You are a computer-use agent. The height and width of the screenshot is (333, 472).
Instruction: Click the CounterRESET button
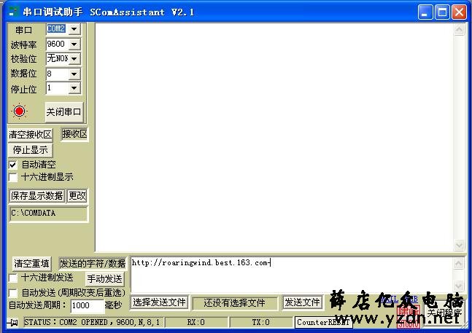[x=323, y=322]
